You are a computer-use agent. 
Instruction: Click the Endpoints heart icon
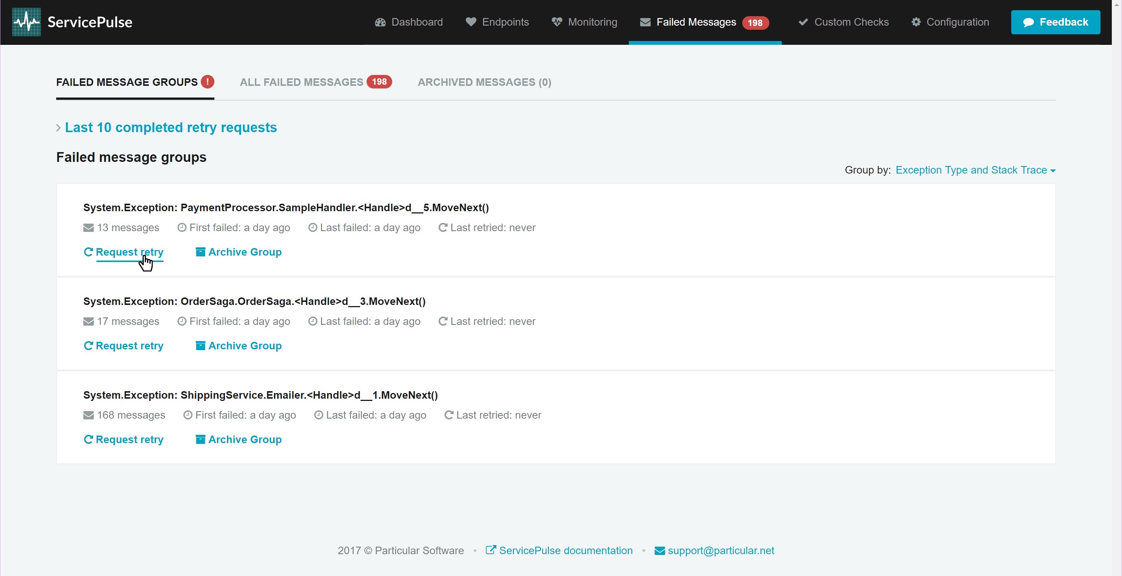click(471, 22)
